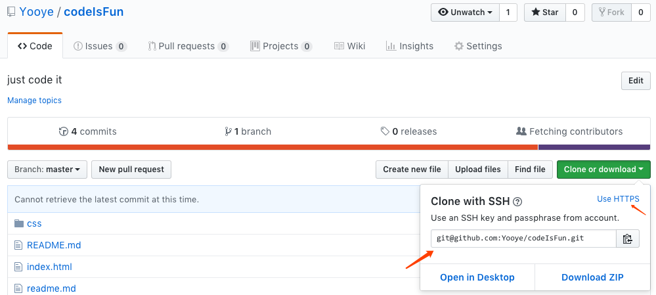Image resolution: width=656 pixels, height=295 pixels.
Task: Star the codeIsFun repository
Action: pos(543,12)
